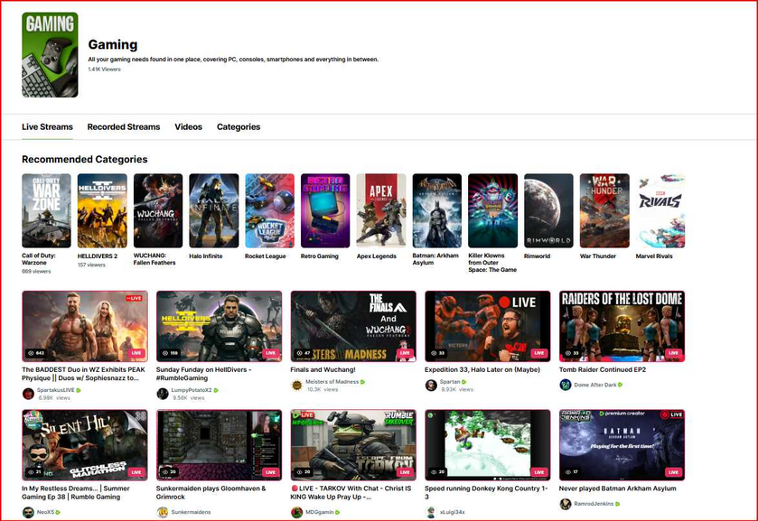Viewport: 758px width, 521px height.
Task: Open Dome After Dark channel avatar
Action: click(x=566, y=385)
